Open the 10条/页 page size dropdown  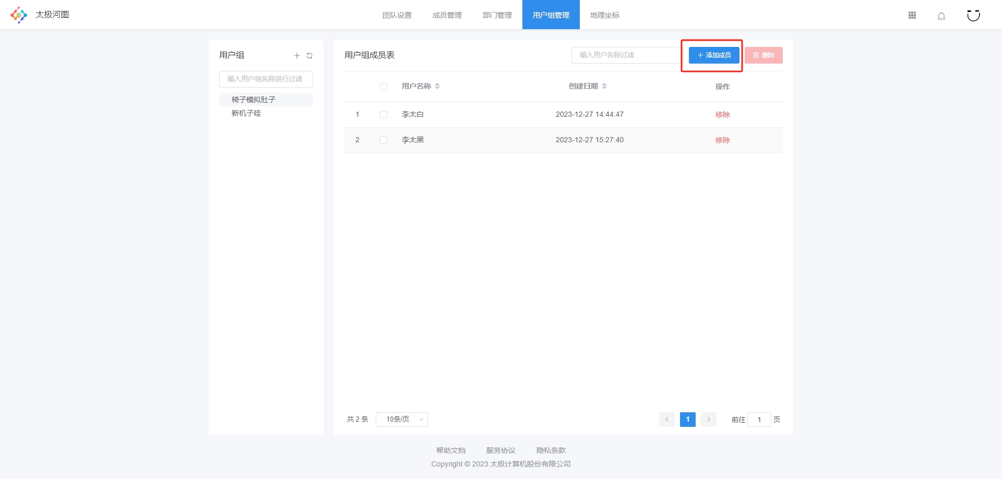[402, 420]
